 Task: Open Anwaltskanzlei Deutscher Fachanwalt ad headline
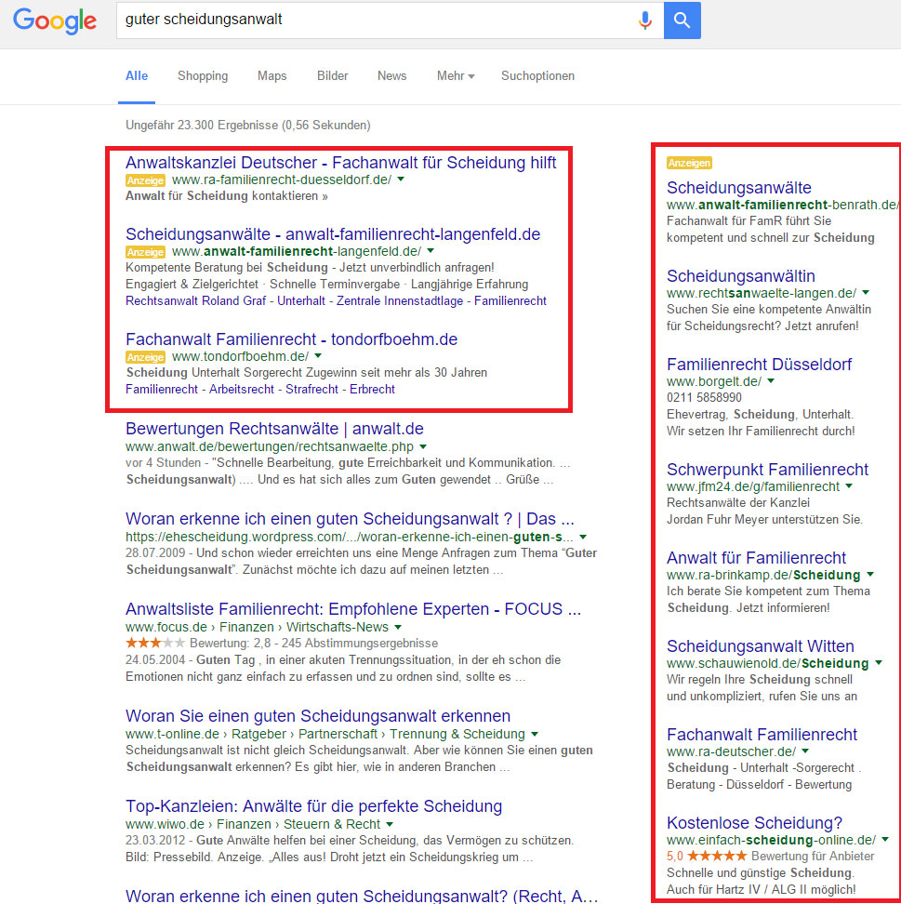[x=340, y=163]
